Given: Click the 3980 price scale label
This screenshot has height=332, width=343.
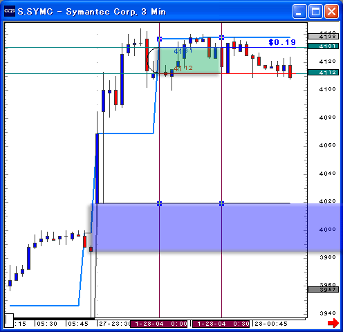Looking at the screenshot, I should click(x=327, y=257).
